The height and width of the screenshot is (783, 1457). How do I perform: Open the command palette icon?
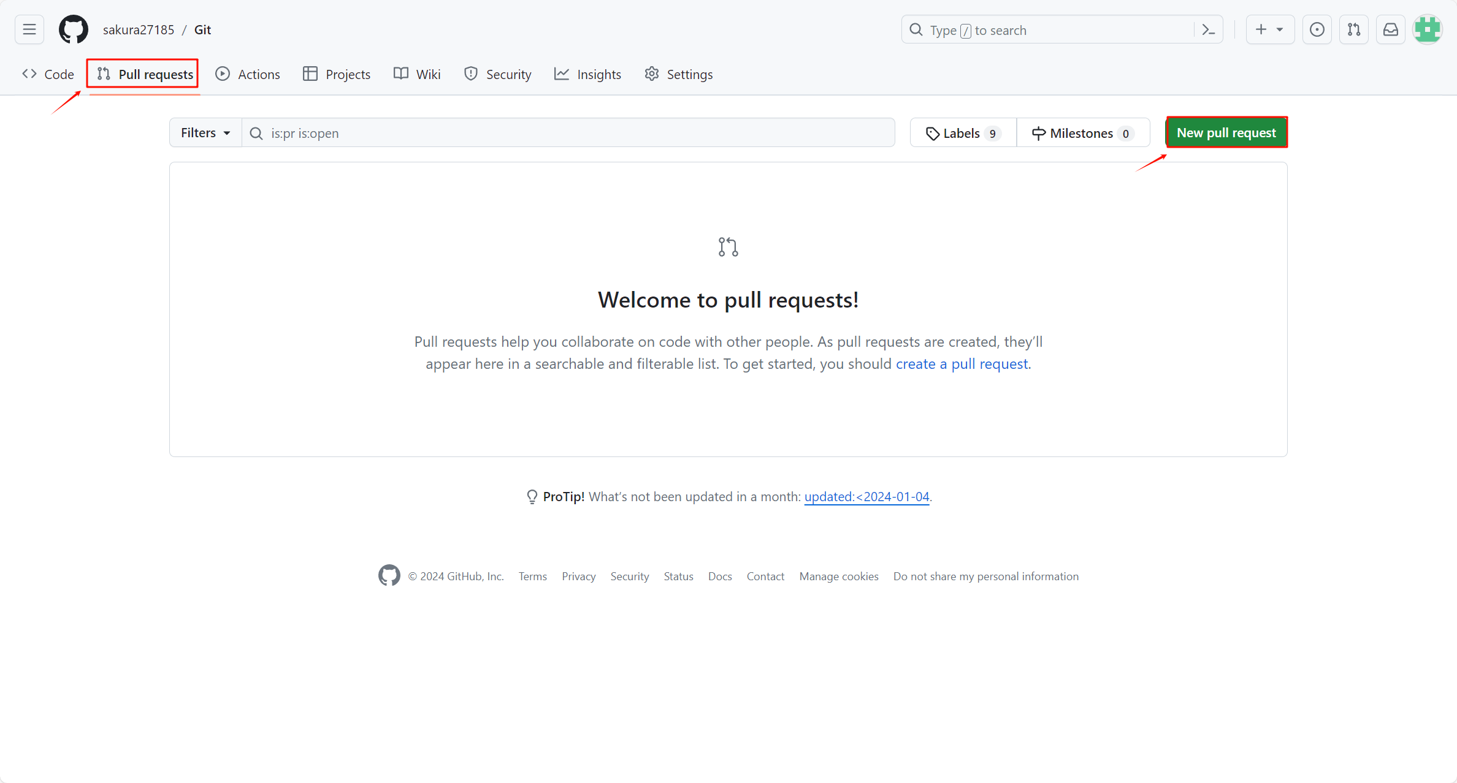pyautogui.click(x=1209, y=29)
